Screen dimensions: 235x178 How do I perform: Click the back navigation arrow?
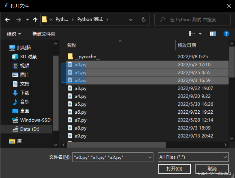coord(7,19)
